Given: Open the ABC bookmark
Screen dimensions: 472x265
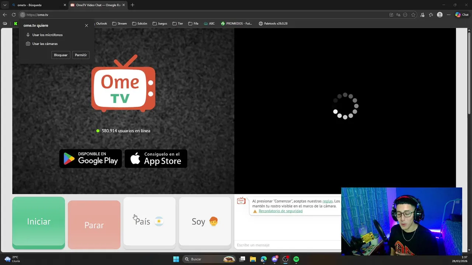Looking at the screenshot, I should coord(209,24).
